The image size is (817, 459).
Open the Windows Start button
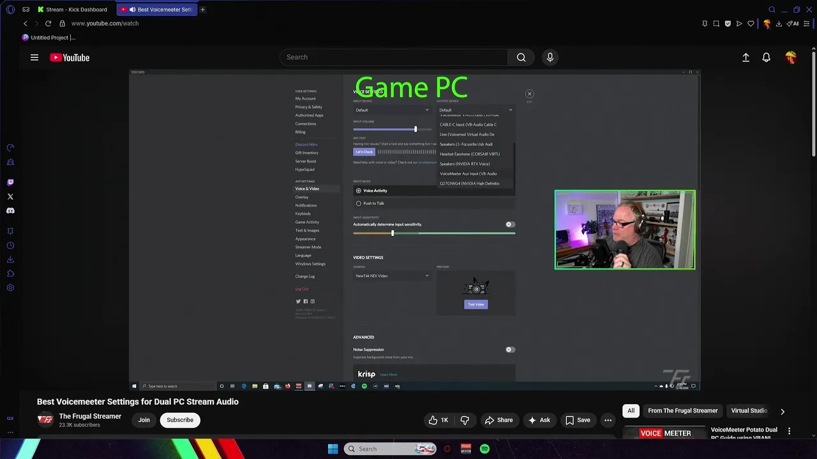coord(333,449)
